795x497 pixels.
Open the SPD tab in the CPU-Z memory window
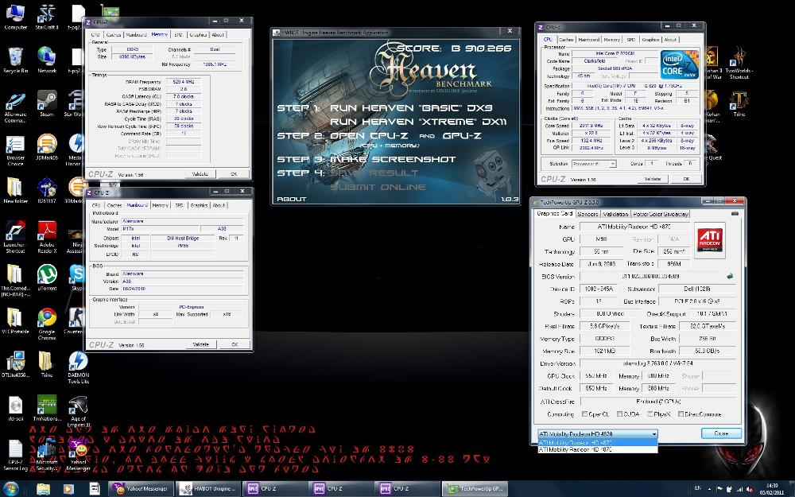tap(178, 34)
